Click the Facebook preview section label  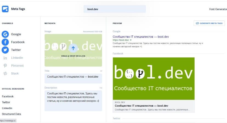118,54
